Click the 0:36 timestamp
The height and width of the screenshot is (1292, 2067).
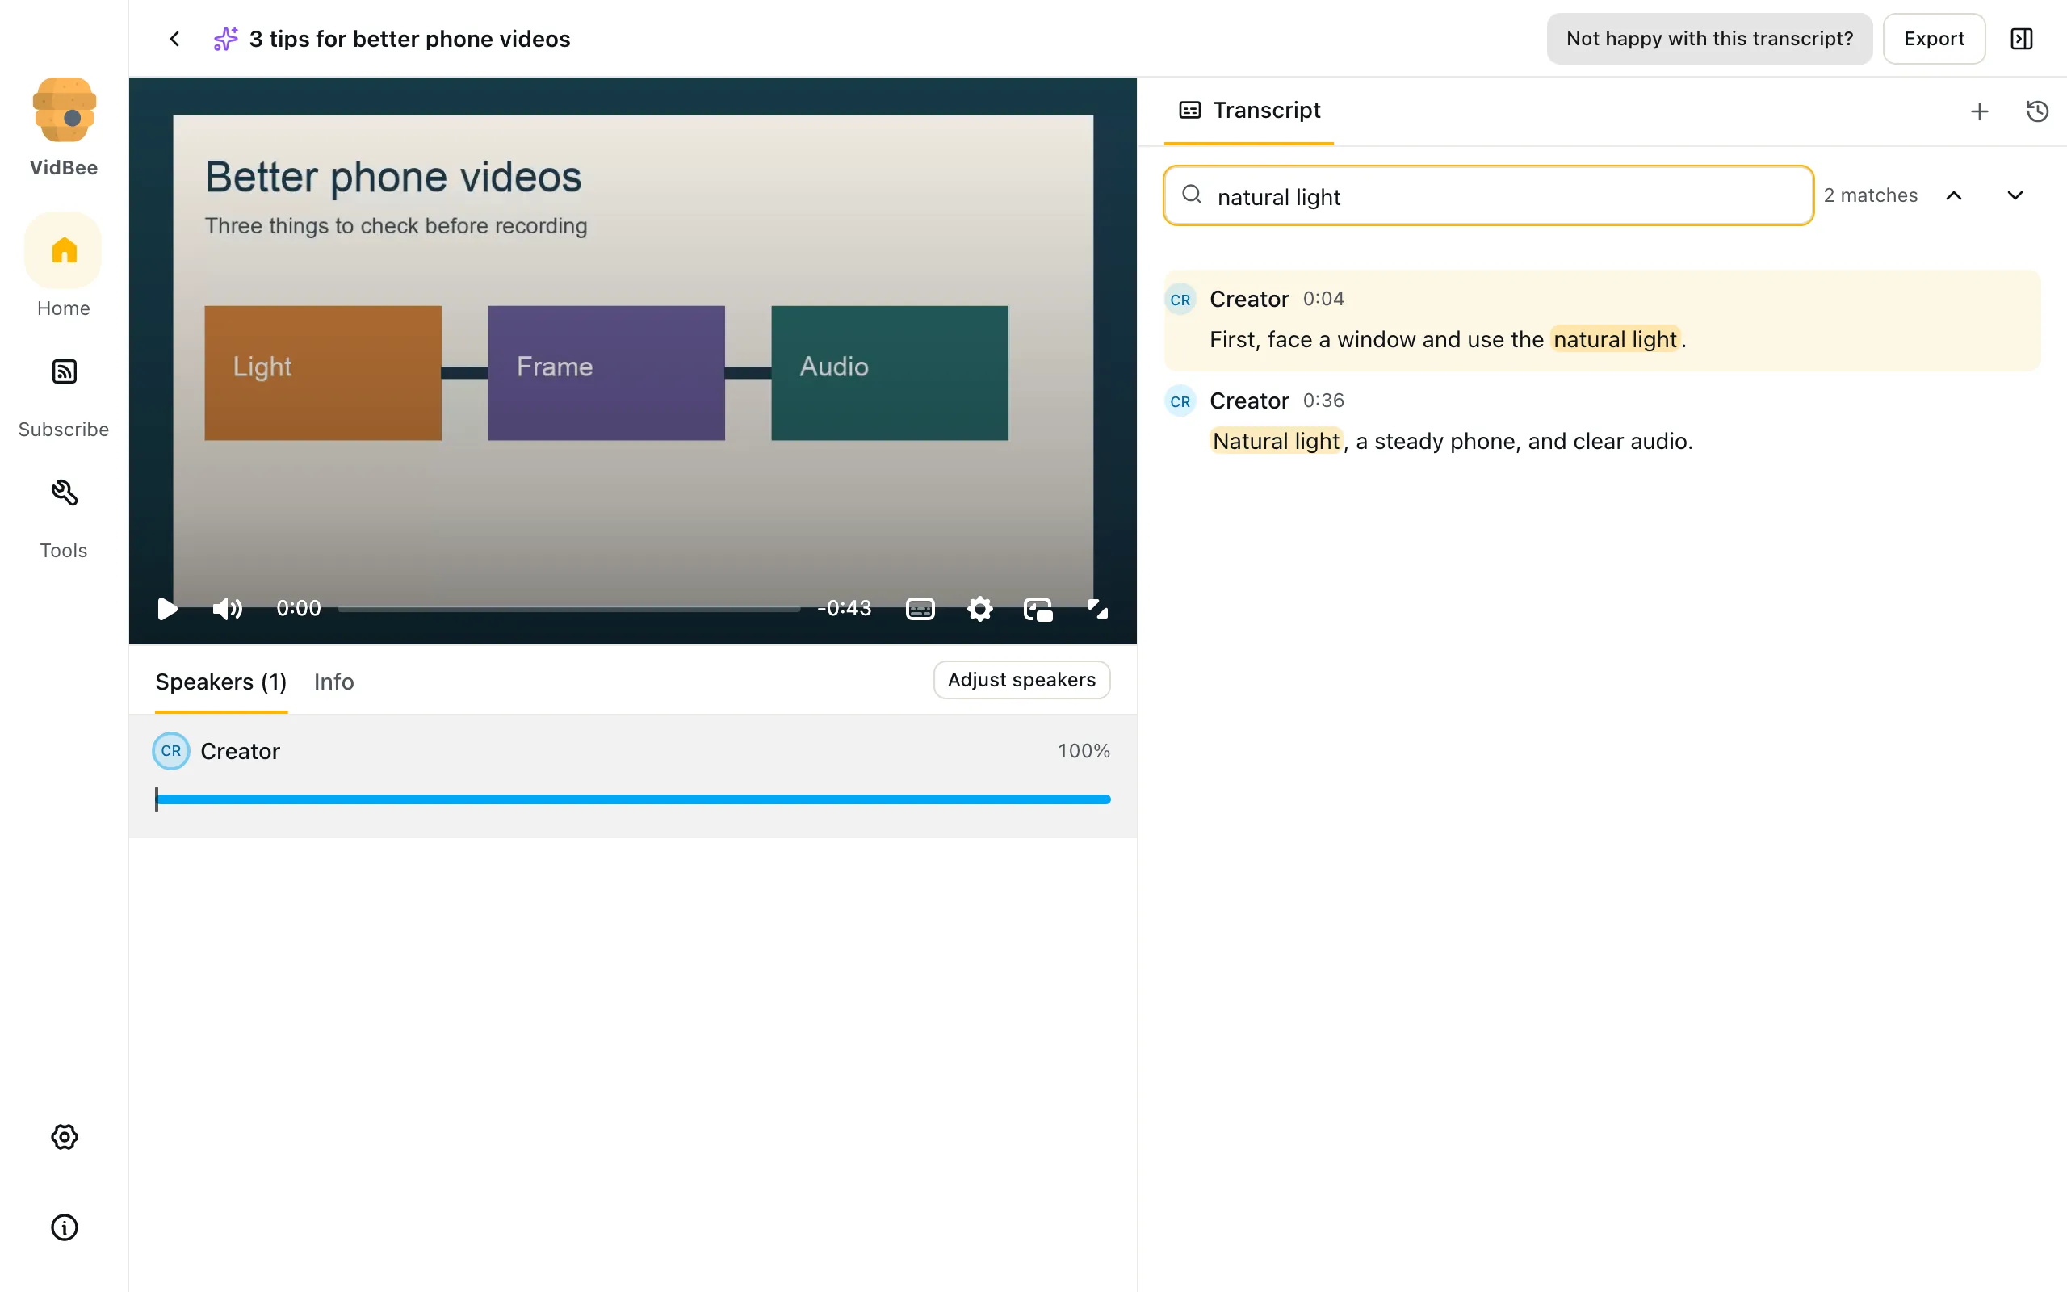pyautogui.click(x=1323, y=401)
